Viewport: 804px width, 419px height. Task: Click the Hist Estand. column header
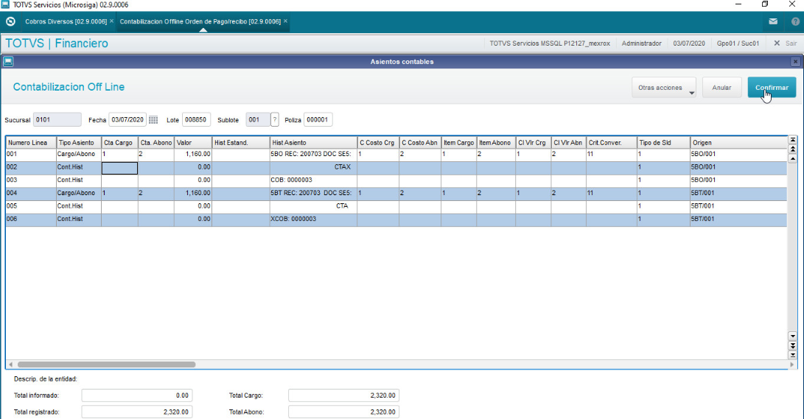click(x=241, y=143)
